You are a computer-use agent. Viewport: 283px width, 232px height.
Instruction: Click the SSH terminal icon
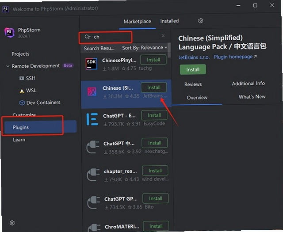[x=22, y=78]
